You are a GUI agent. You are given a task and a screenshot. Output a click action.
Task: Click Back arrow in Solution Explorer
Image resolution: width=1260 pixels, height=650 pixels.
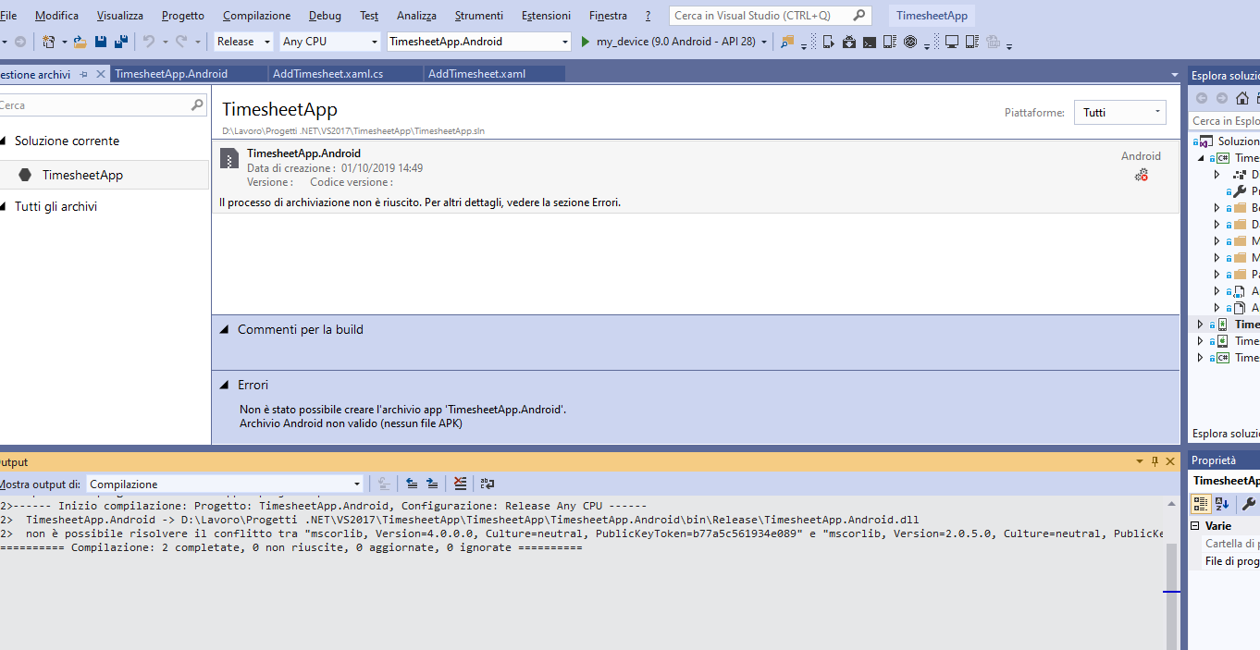pyautogui.click(x=1202, y=98)
